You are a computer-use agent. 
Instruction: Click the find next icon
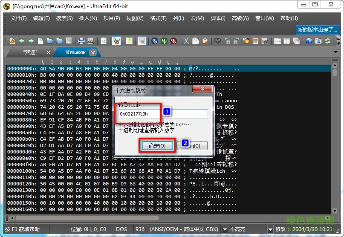click(237, 41)
